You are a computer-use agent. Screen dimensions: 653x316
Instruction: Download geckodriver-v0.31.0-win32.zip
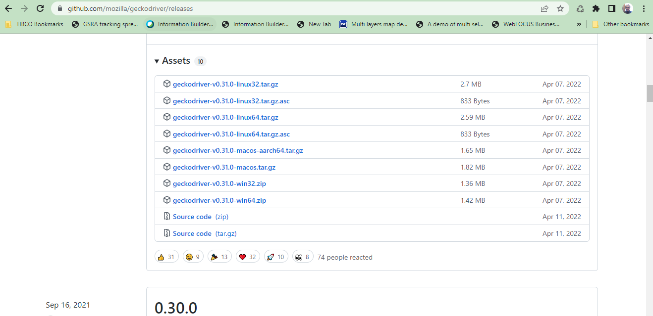coord(219,183)
